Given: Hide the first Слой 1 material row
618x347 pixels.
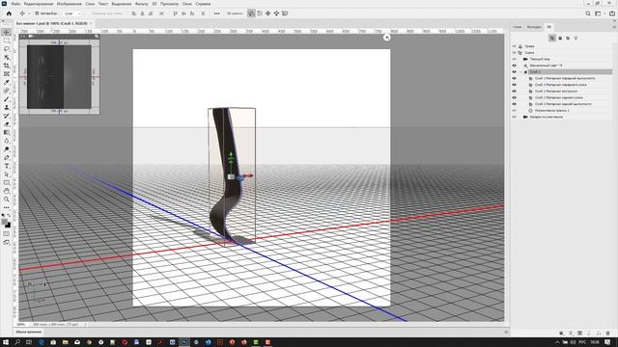Looking at the screenshot, I should [514, 78].
